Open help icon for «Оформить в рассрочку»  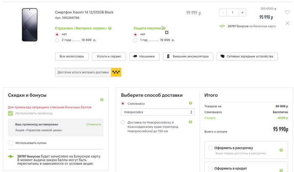(x=281, y=150)
